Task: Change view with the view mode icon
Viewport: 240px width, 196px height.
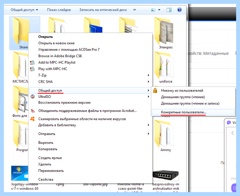Action: coord(153,10)
